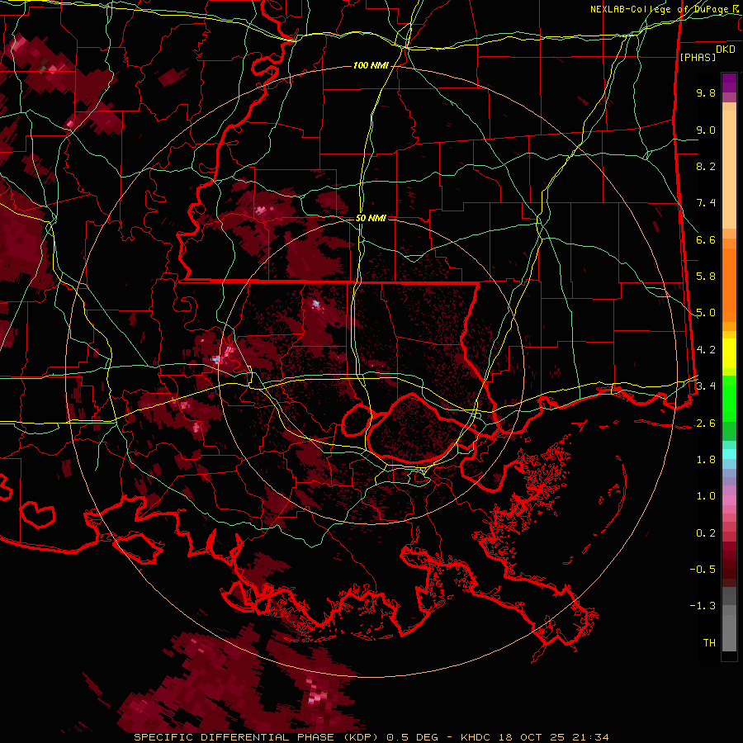Click the KHDC station identifier in the caption

476,737
